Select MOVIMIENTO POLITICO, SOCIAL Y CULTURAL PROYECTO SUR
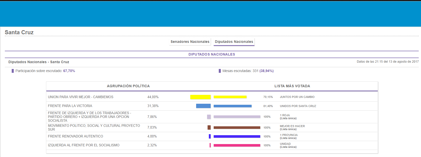Image resolution: width=421 pixels, height=157 pixels. (x=94, y=127)
